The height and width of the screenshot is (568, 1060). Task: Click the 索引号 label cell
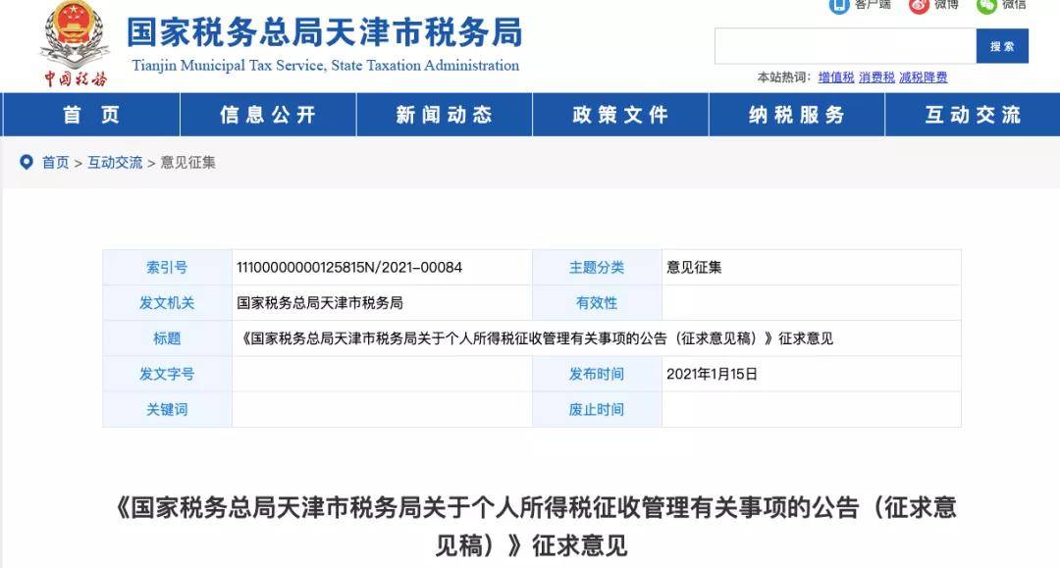coord(167,268)
